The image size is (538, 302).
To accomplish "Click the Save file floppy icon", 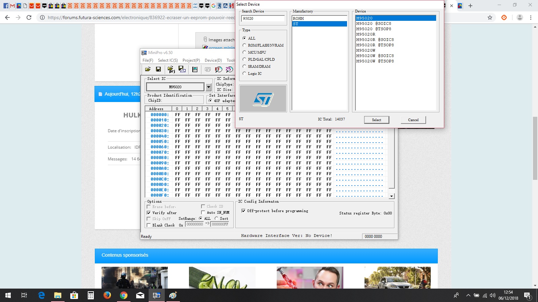I will [158, 69].
